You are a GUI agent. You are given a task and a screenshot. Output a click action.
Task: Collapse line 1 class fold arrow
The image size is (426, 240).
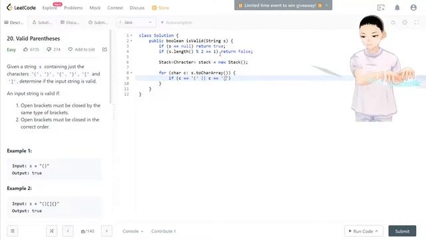[131, 35]
